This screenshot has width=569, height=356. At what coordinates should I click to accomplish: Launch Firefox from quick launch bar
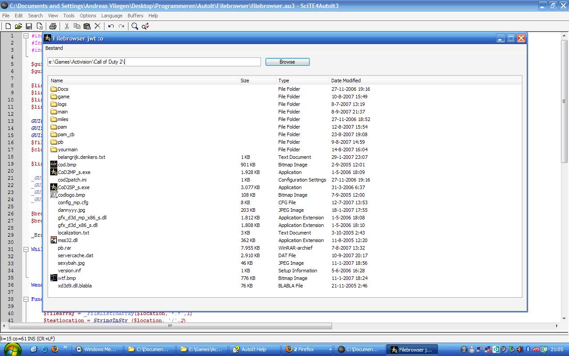click(55, 349)
